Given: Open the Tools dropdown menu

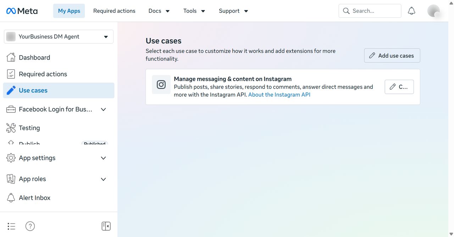Looking at the screenshot, I should pyautogui.click(x=194, y=11).
